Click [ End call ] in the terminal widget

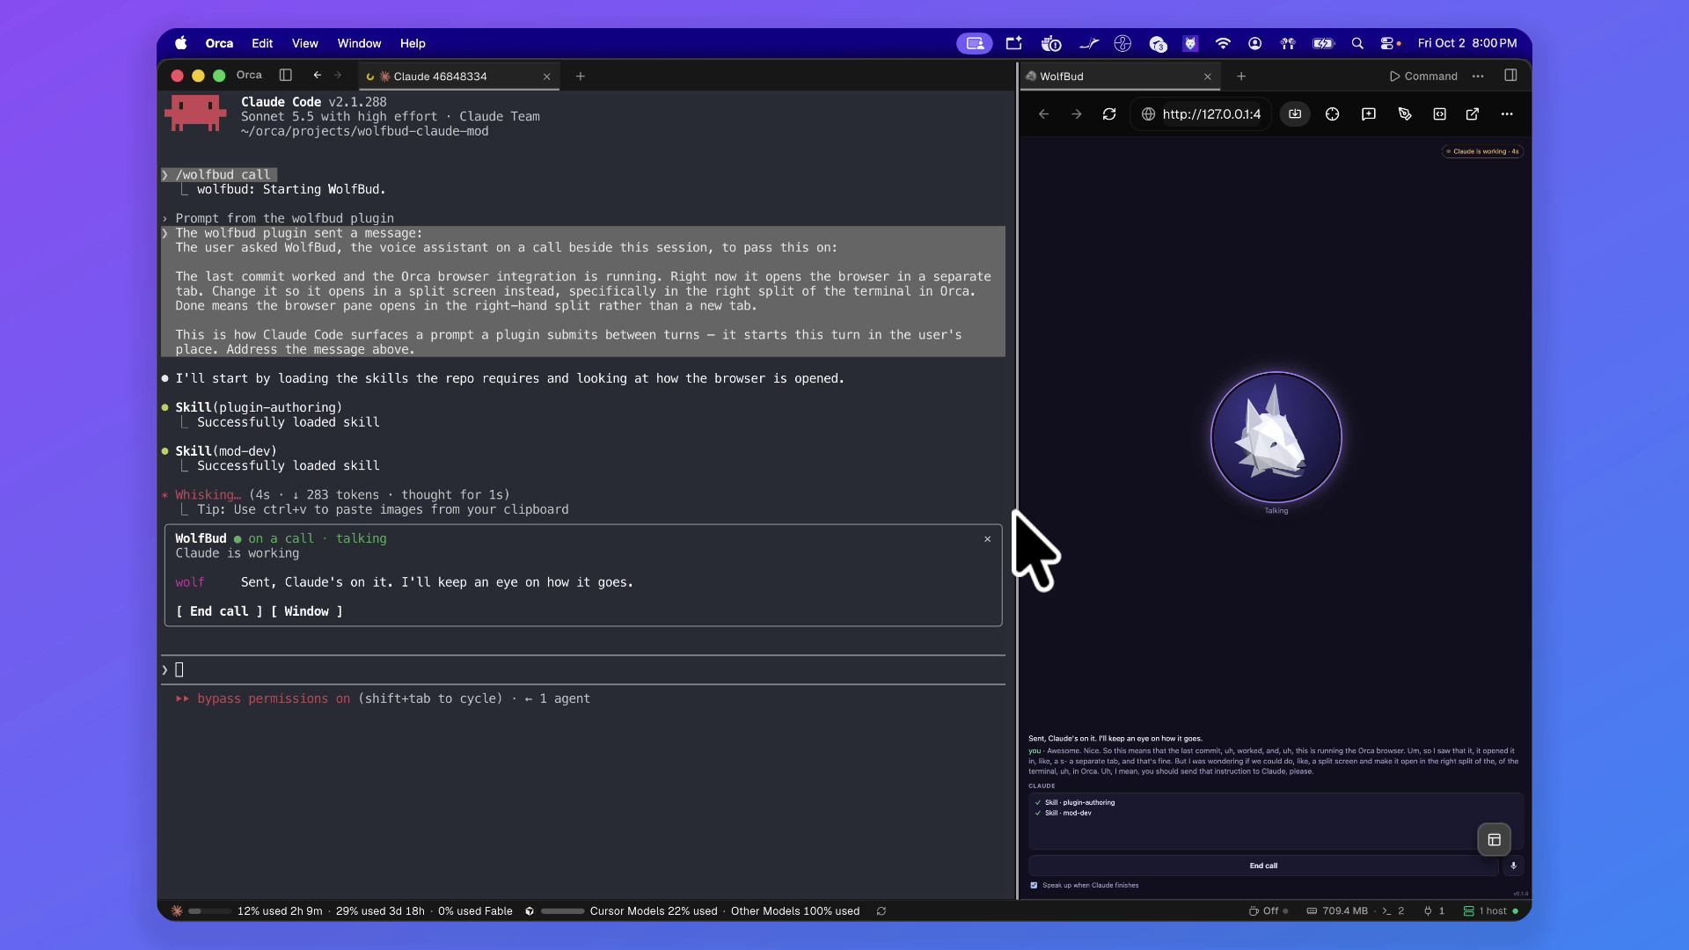[x=219, y=611]
